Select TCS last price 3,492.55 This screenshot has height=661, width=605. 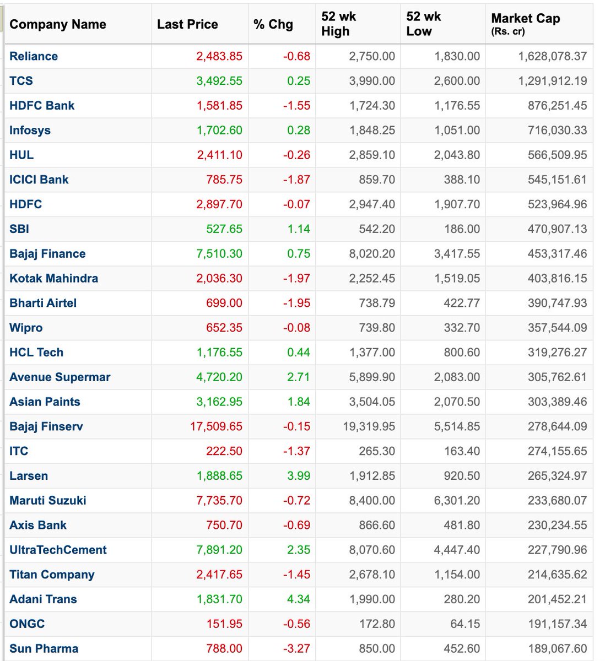click(219, 81)
